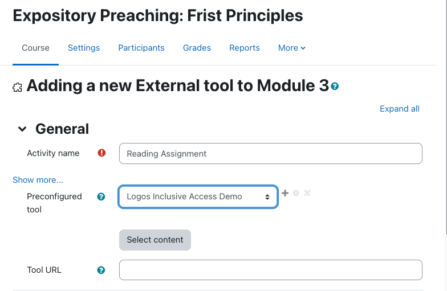Image resolution: width=447 pixels, height=291 pixels.
Task: Click the puzzle piece External tool icon
Action: pyautogui.click(x=17, y=88)
